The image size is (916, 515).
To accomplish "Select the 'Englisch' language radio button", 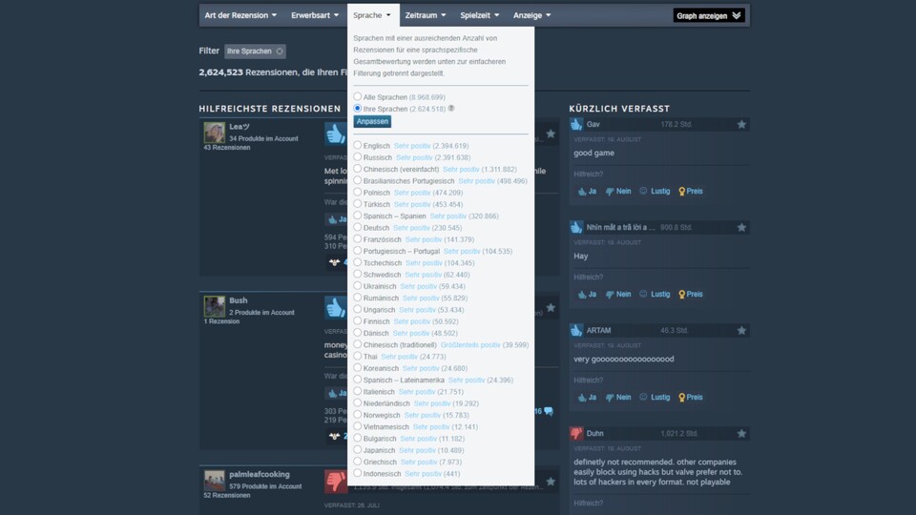I will coord(358,146).
